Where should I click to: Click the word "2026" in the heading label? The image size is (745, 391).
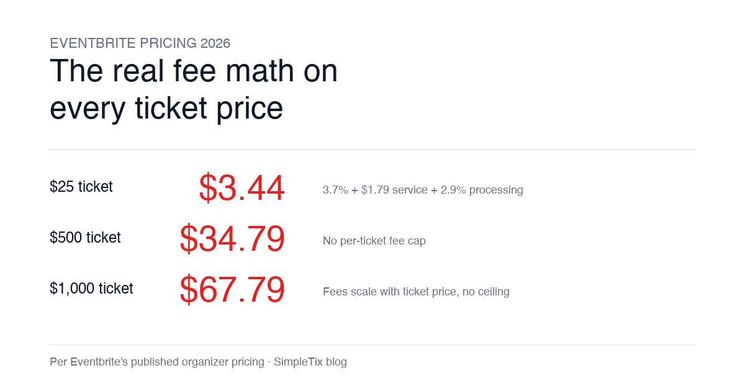(x=215, y=43)
